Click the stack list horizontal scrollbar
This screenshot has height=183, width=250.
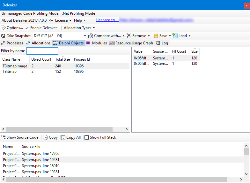click(x=117, y=179)
